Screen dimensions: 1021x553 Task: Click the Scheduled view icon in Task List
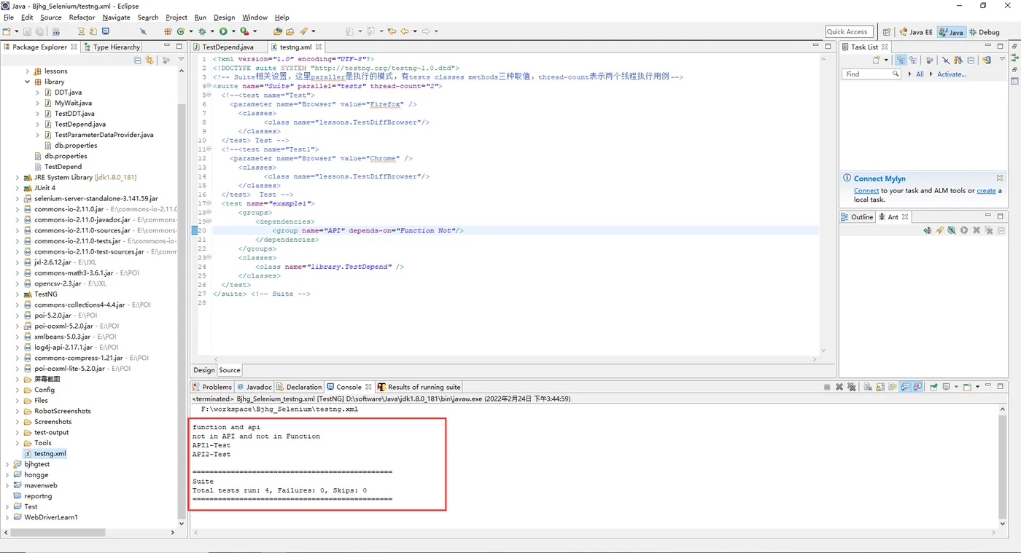[912, 60]
